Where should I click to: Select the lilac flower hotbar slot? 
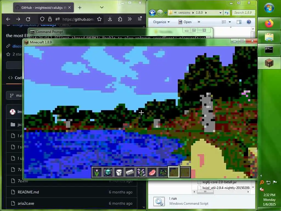tap(141, 172)
